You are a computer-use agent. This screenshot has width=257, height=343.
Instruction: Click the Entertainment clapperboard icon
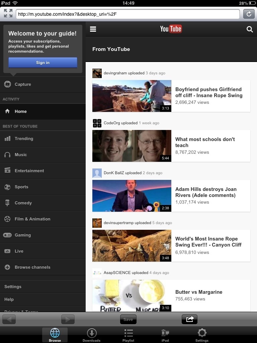pyautogui.click(x=7, y=170)
